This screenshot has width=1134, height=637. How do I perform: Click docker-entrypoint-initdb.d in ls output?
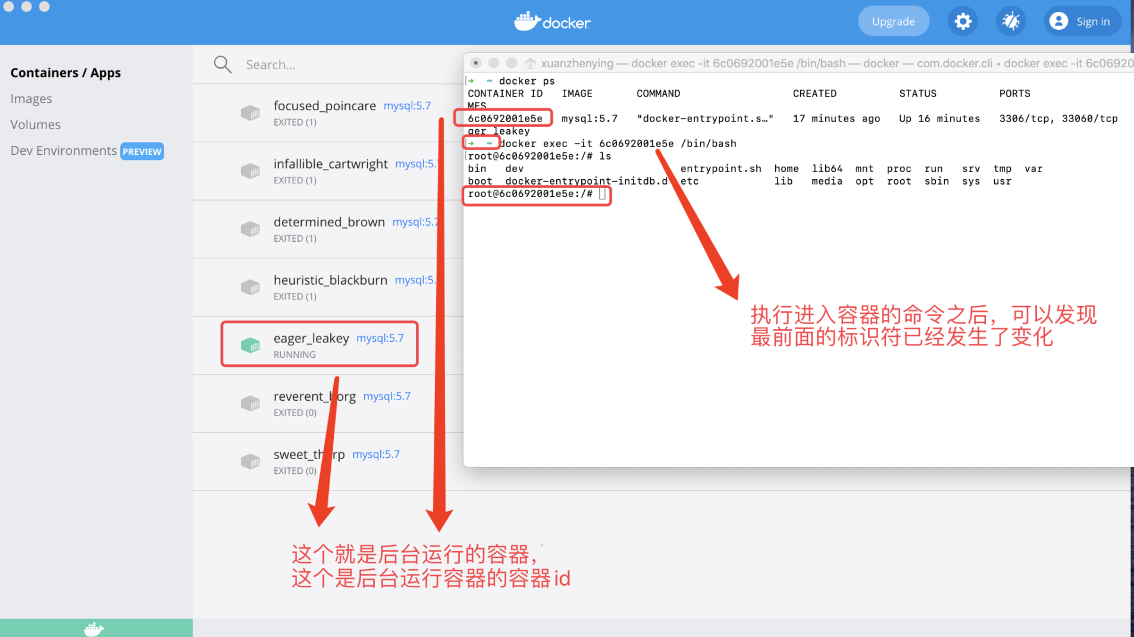pos(586,181)
